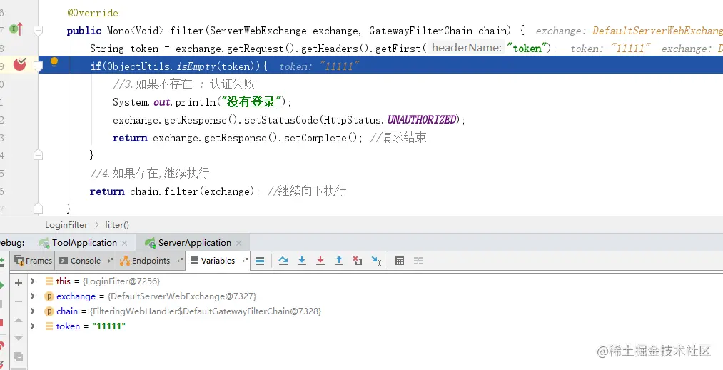
Task: Click the '//4.如果存在,继续执行' comment
Action: pyautogui.click(x=149, y=174)
